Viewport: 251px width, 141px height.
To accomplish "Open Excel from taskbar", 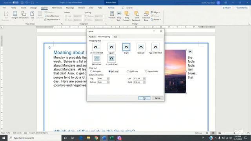I will pos(111,138).
